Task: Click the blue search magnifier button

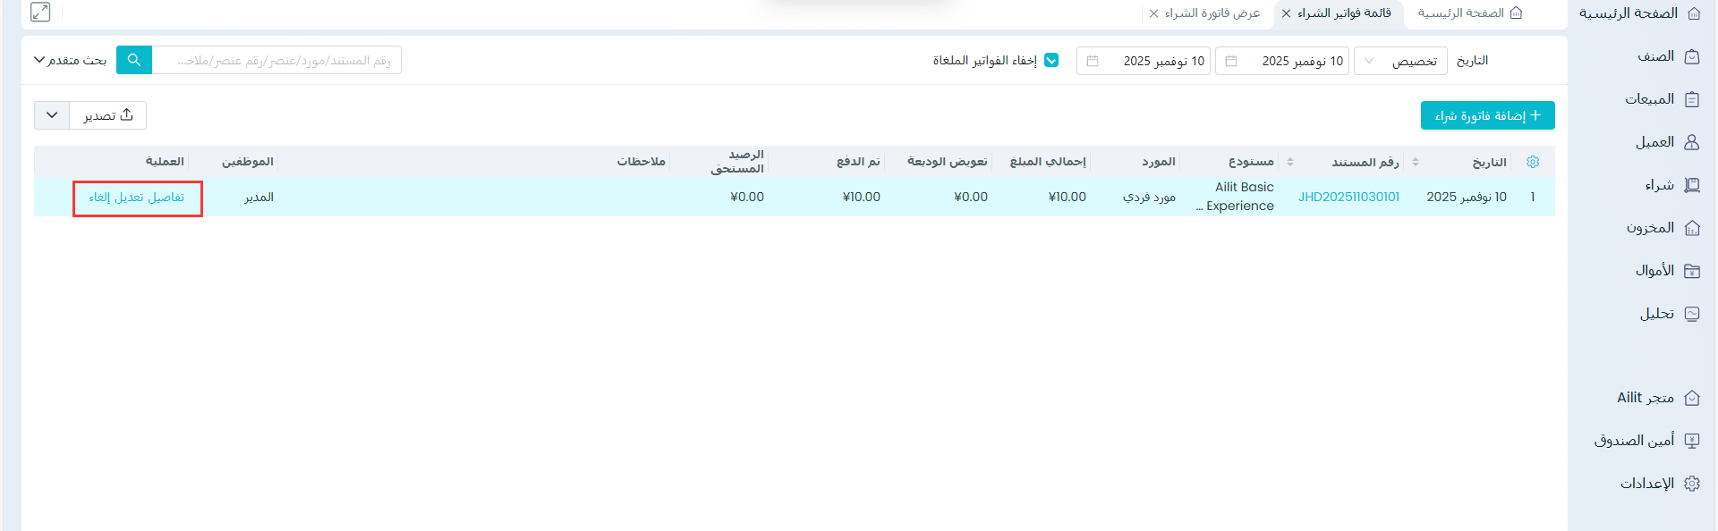Action: (x=134, y=60)
